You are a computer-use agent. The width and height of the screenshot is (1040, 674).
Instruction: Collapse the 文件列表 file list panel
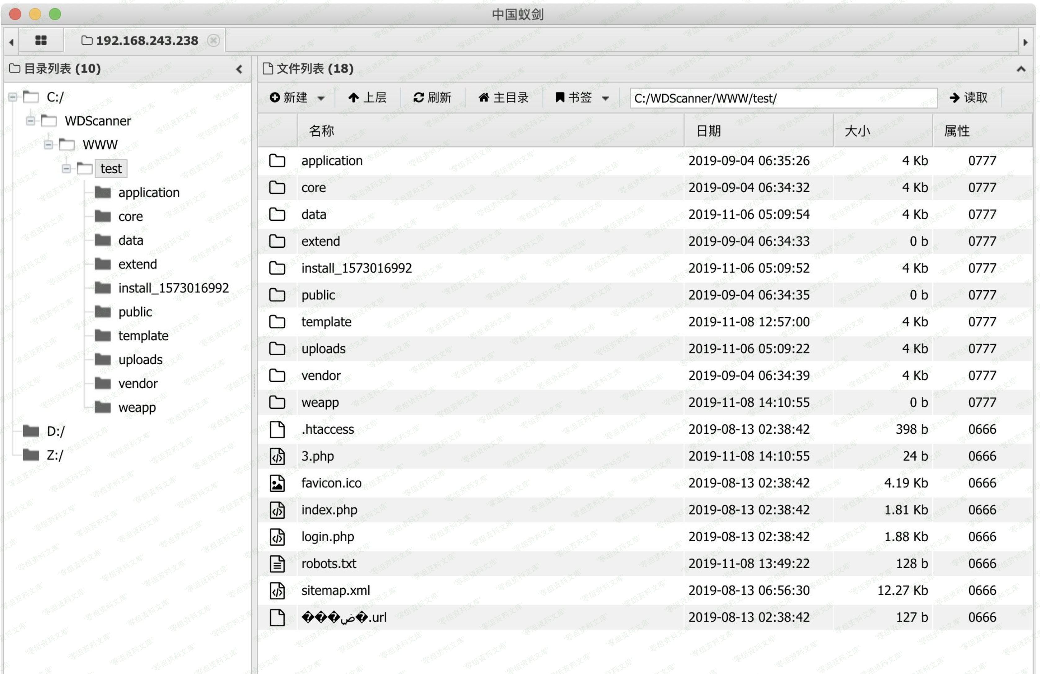tap(1021, 69)
